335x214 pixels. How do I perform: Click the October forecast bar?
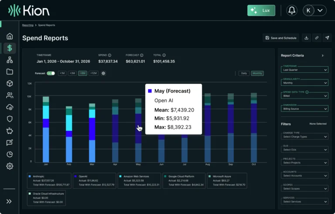254,128
